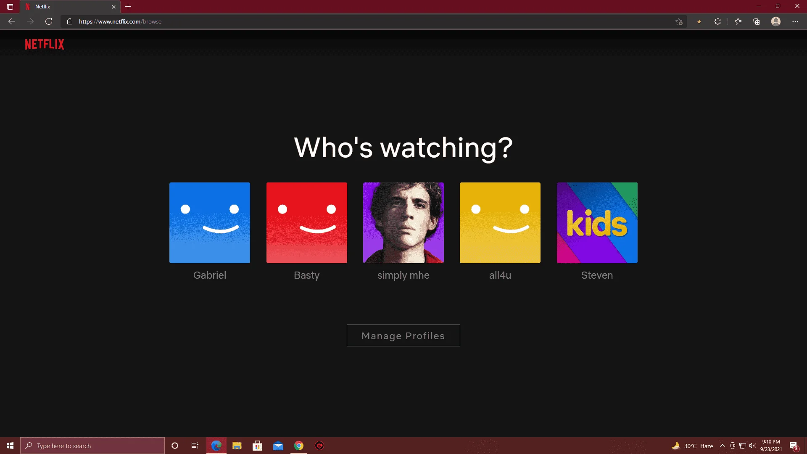Click the Type here to search box
This screenshot has width=807, height=454.
(x=92, y=446)
